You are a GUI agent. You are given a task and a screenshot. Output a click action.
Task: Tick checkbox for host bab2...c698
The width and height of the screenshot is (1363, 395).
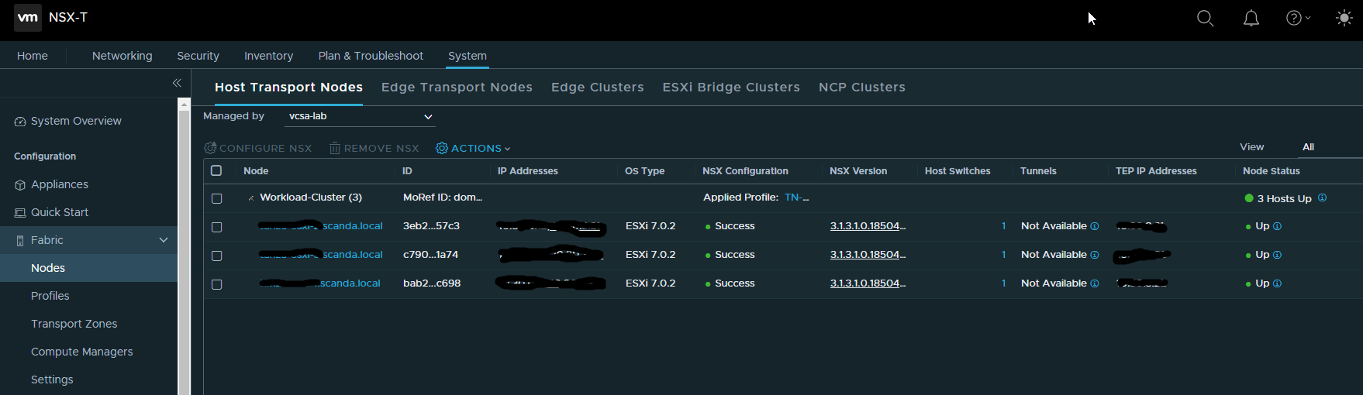point(216,284)
